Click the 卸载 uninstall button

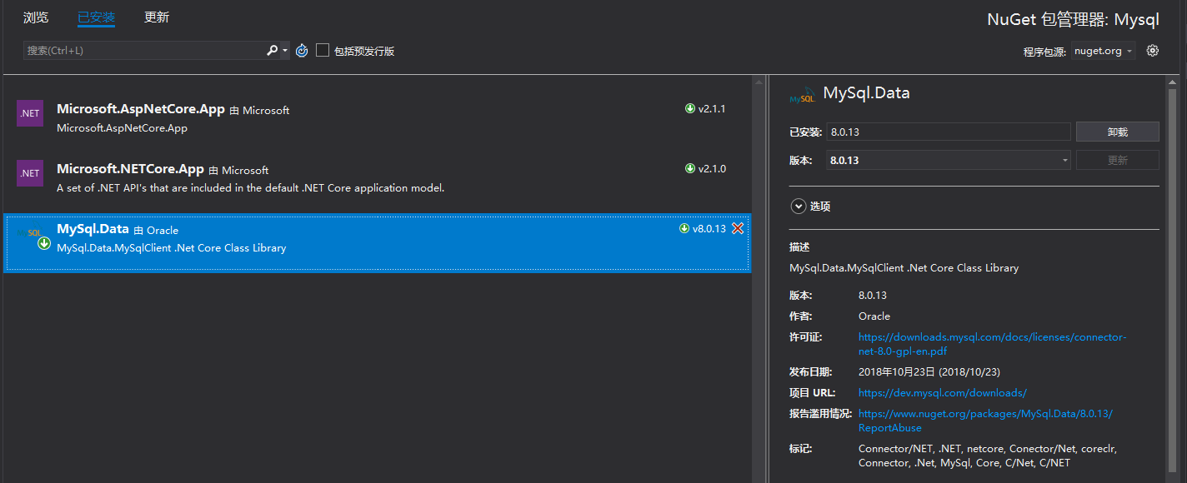coord(1117,132)
